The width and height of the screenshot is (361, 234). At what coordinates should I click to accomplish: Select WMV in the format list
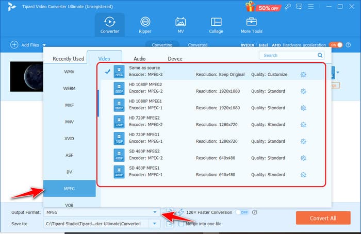pyautogui.click(x=69, y=72)
